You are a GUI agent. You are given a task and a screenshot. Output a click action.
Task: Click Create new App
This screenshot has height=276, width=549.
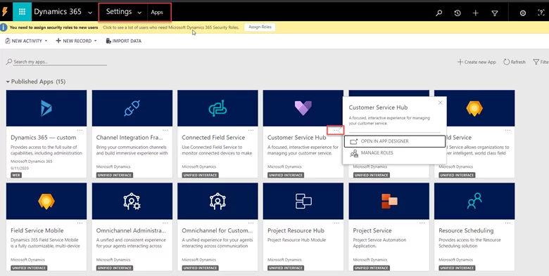click(x=477, y=62)
